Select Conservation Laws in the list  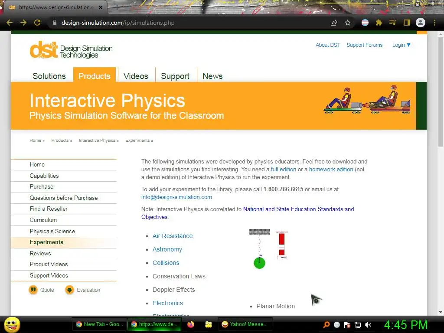tap(179, 276)
